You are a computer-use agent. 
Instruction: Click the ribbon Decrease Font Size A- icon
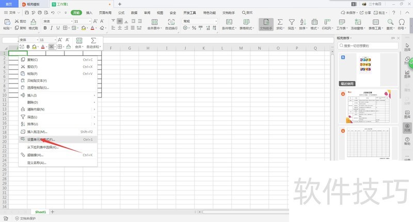[x=102, y=21]
